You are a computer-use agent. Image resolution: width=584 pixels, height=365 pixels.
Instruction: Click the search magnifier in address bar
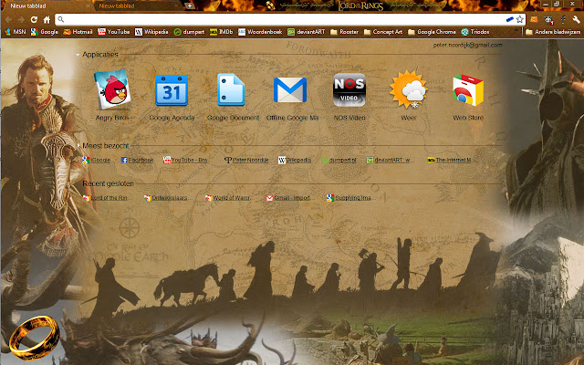[x=61, y=19]
